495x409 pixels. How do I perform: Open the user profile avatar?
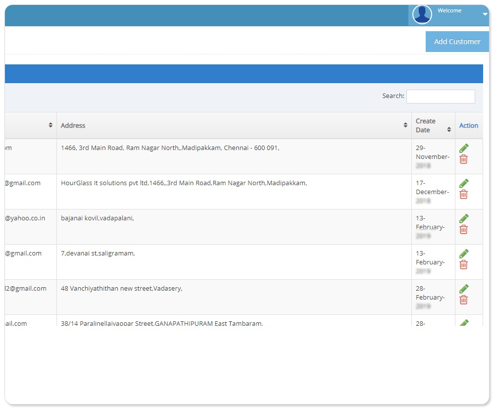pos(422,14)
